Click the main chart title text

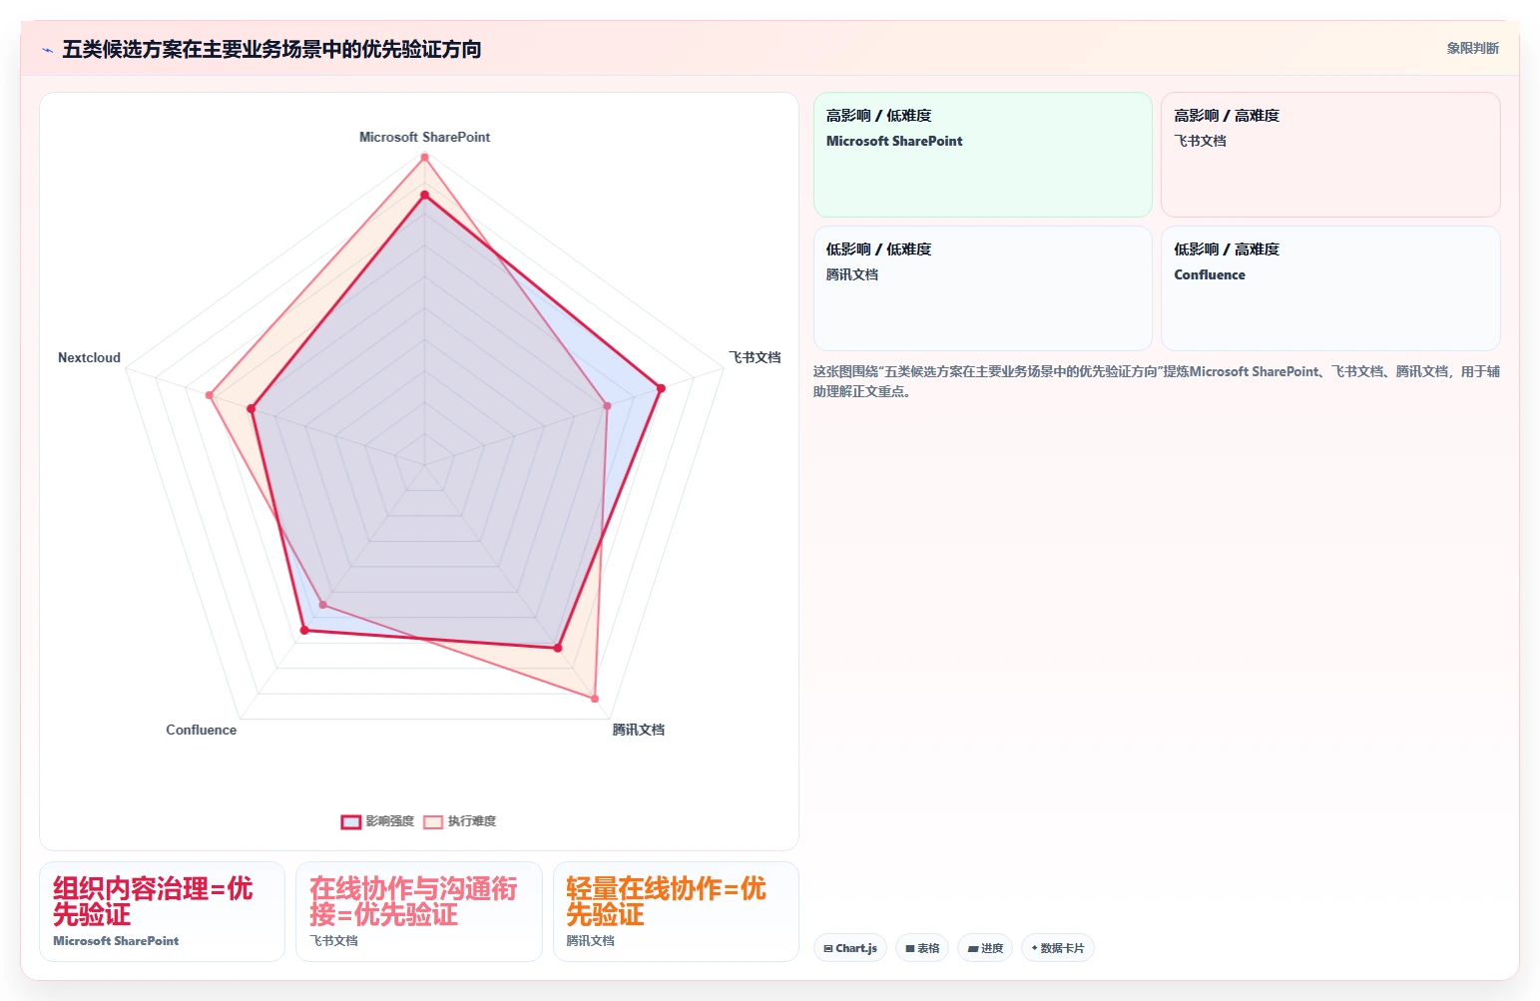point(271,49)
